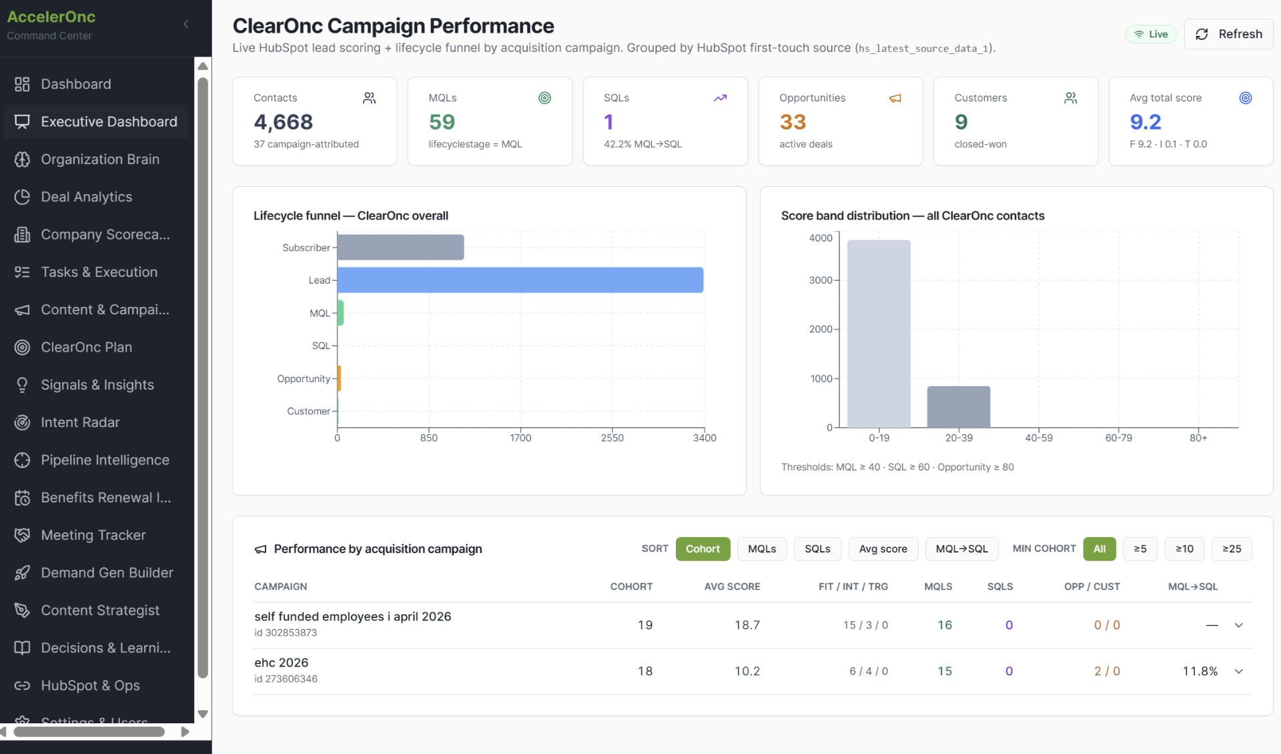Click the Company Scorecard building icon

[x=22, y=234]
